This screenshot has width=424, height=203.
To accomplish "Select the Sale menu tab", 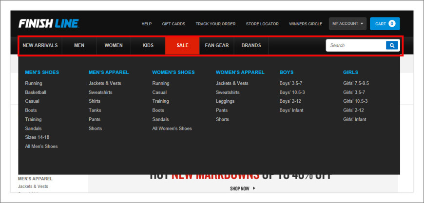I will pos(182,45).
